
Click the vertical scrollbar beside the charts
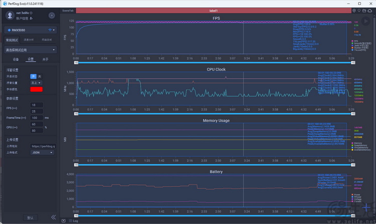point(374,115)
